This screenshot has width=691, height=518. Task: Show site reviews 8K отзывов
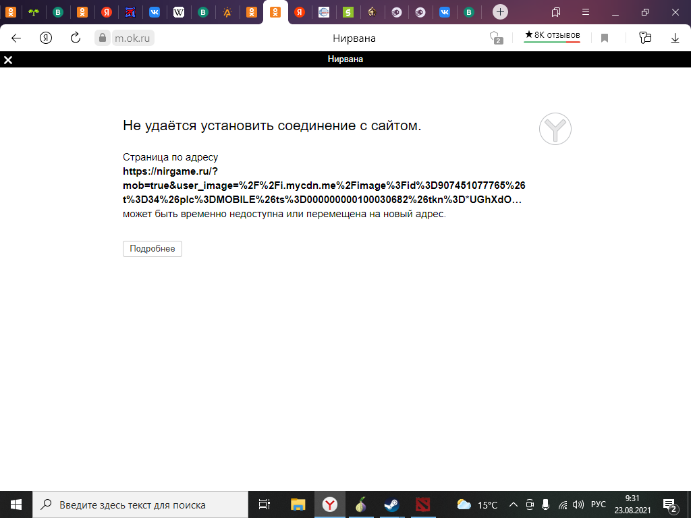(x=552, y=35)
